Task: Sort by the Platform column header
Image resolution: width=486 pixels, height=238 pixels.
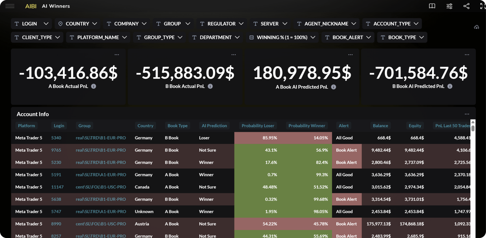Action: coord(26,126)
